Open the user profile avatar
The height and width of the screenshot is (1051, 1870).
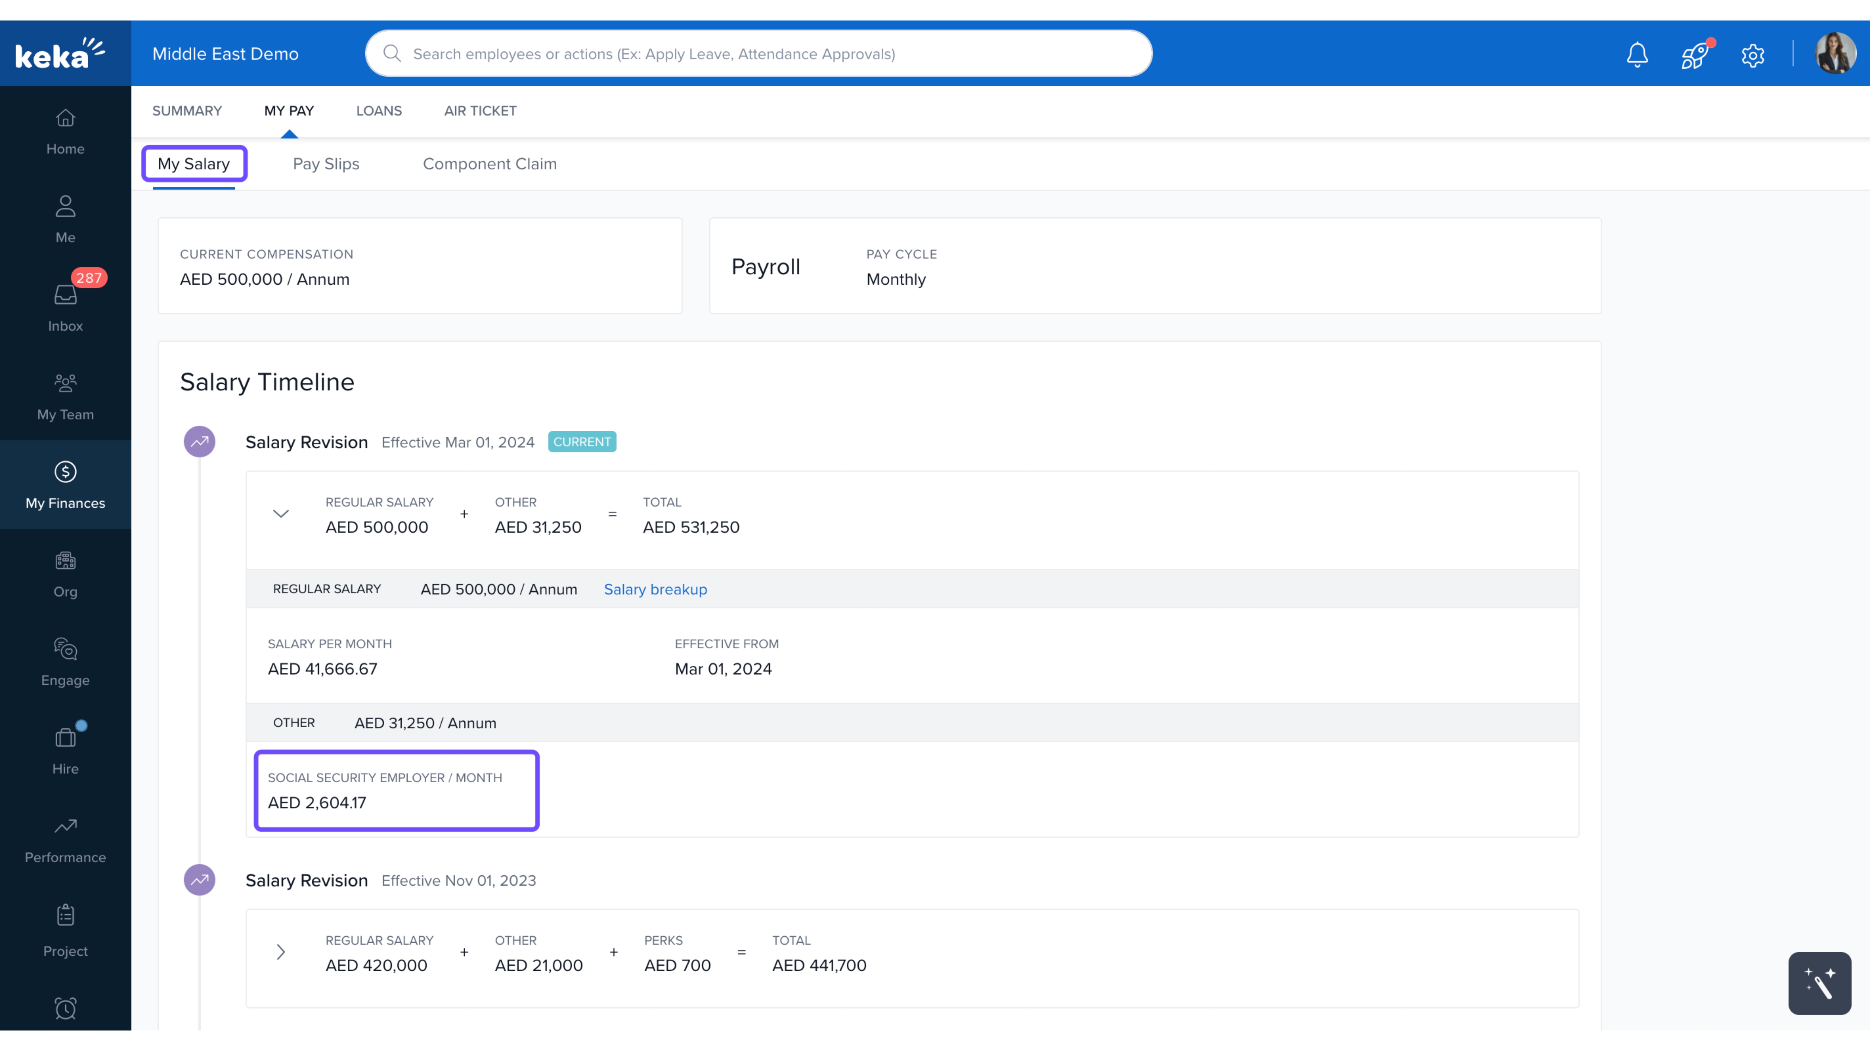1834,54
